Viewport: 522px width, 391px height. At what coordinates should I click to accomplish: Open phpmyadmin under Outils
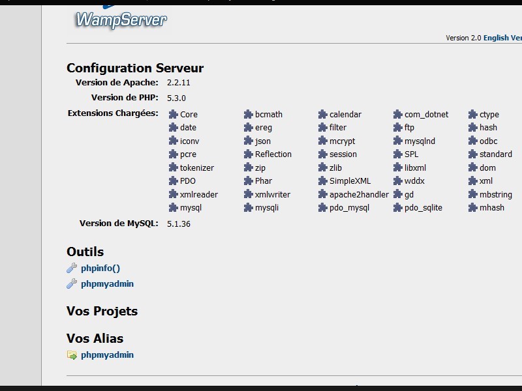tap(107, 284)
